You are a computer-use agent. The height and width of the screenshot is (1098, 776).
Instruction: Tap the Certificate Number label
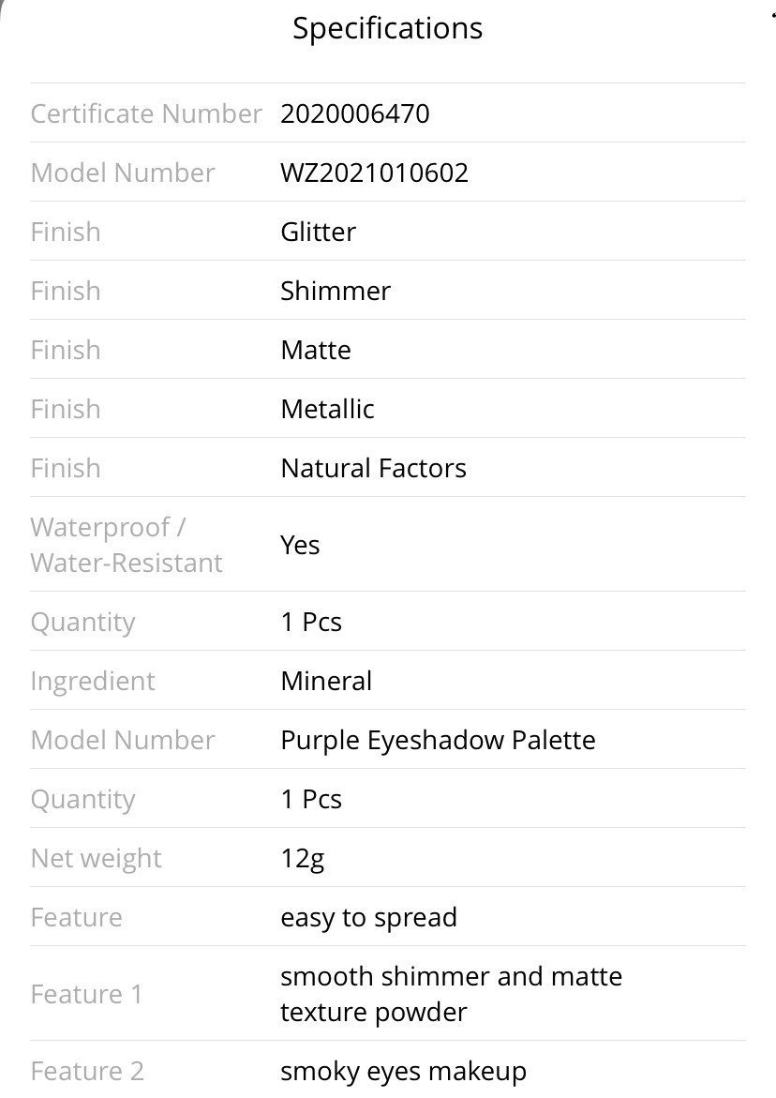[x=146, y=113]
